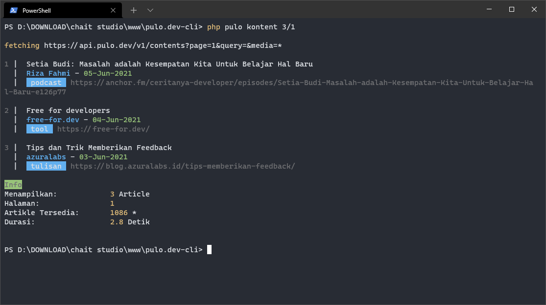The height and width of the screenshot is (305, 546).
Task: Select the PowerShell tab
Action: pyautogui.click(x=63, y=10)
